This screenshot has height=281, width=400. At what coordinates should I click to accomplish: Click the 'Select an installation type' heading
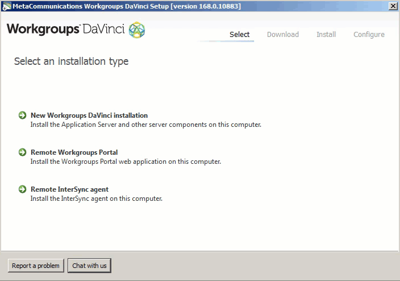[71, 61]
